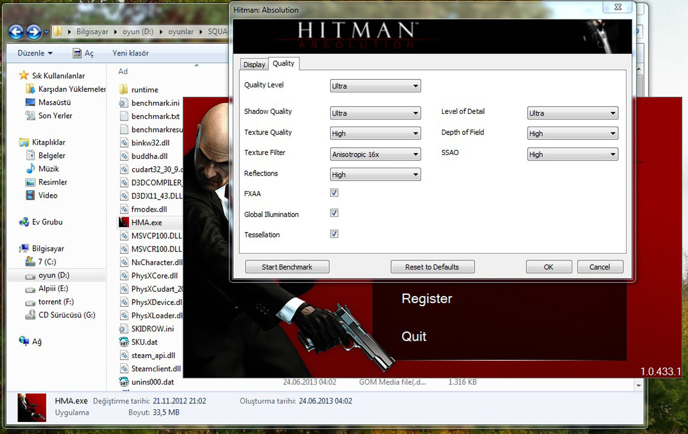688x434 pixels.
Task: Expand the Düzenle menu dropdown
Action: [35, 53]
